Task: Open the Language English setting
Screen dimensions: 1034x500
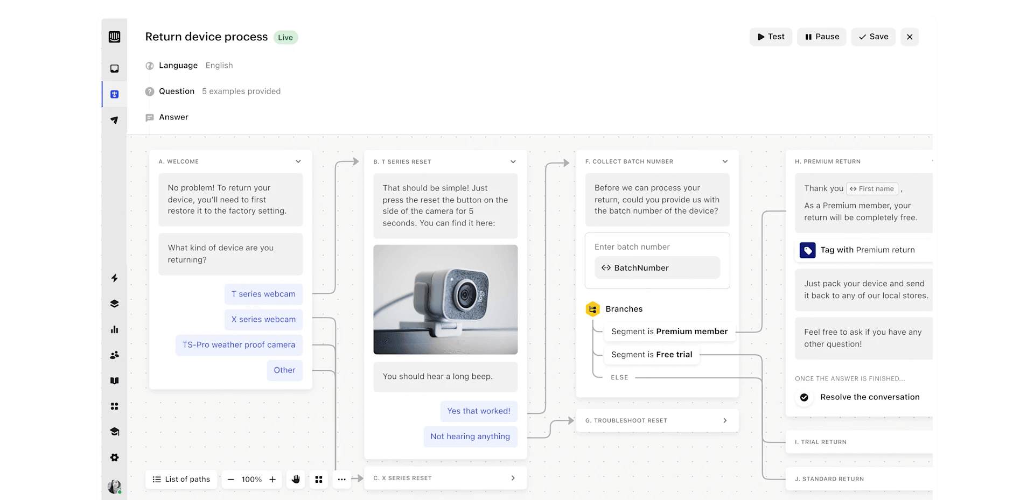Action: click(189, 66)
